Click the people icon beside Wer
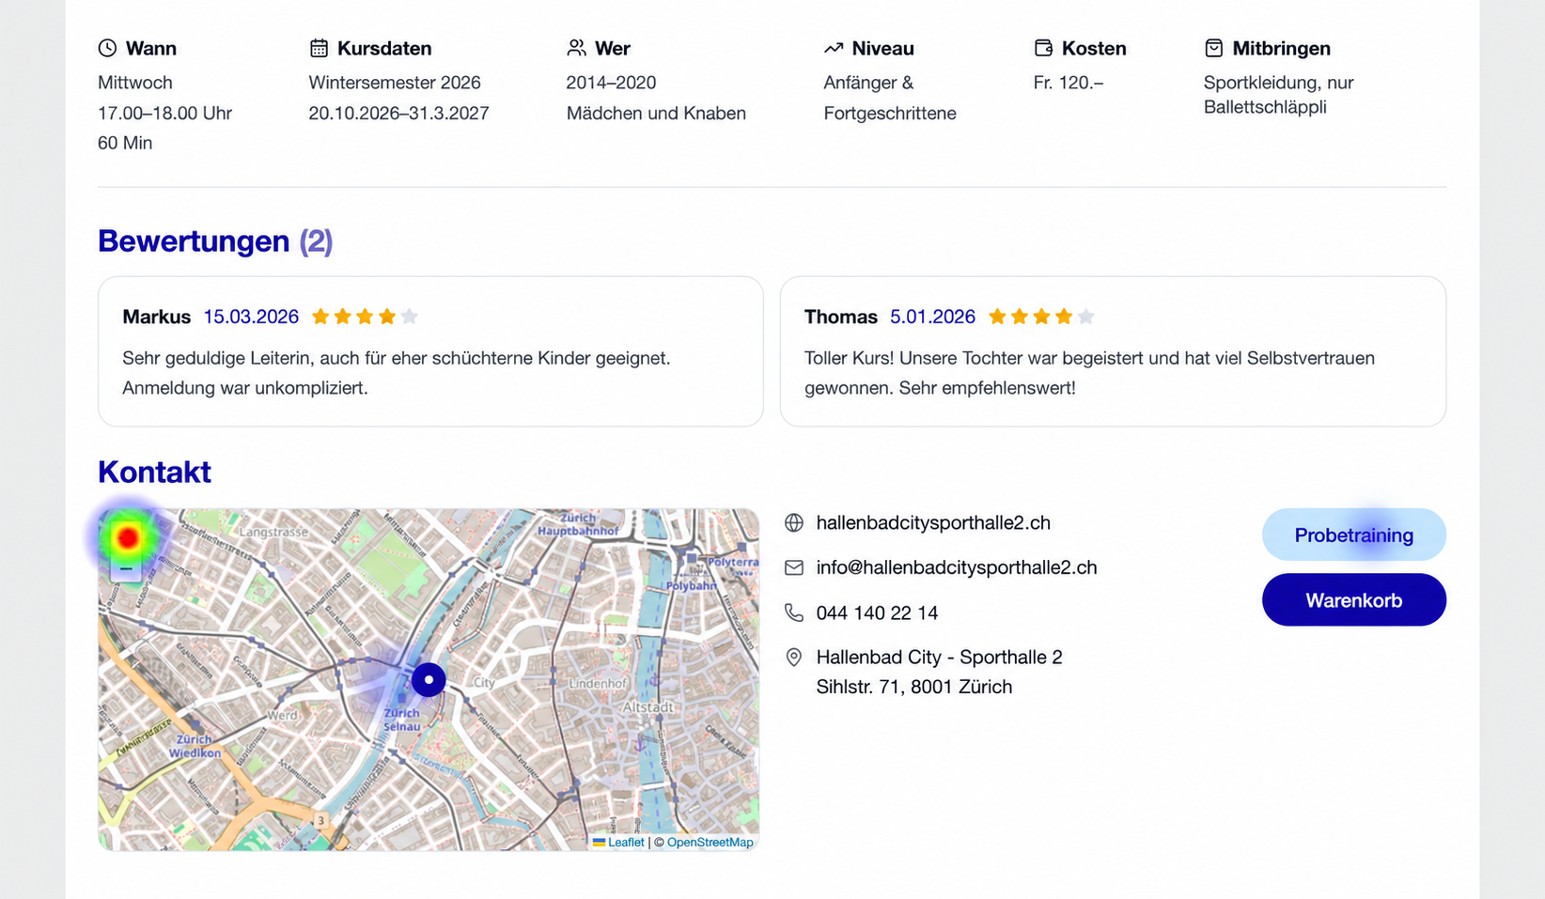 [576, 48]
